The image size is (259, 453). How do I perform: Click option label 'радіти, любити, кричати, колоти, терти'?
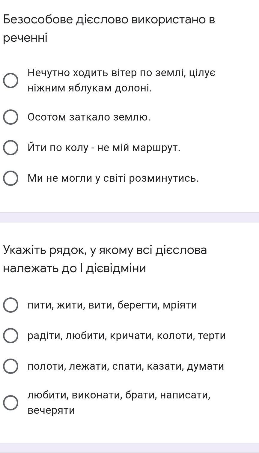(127, 335)
